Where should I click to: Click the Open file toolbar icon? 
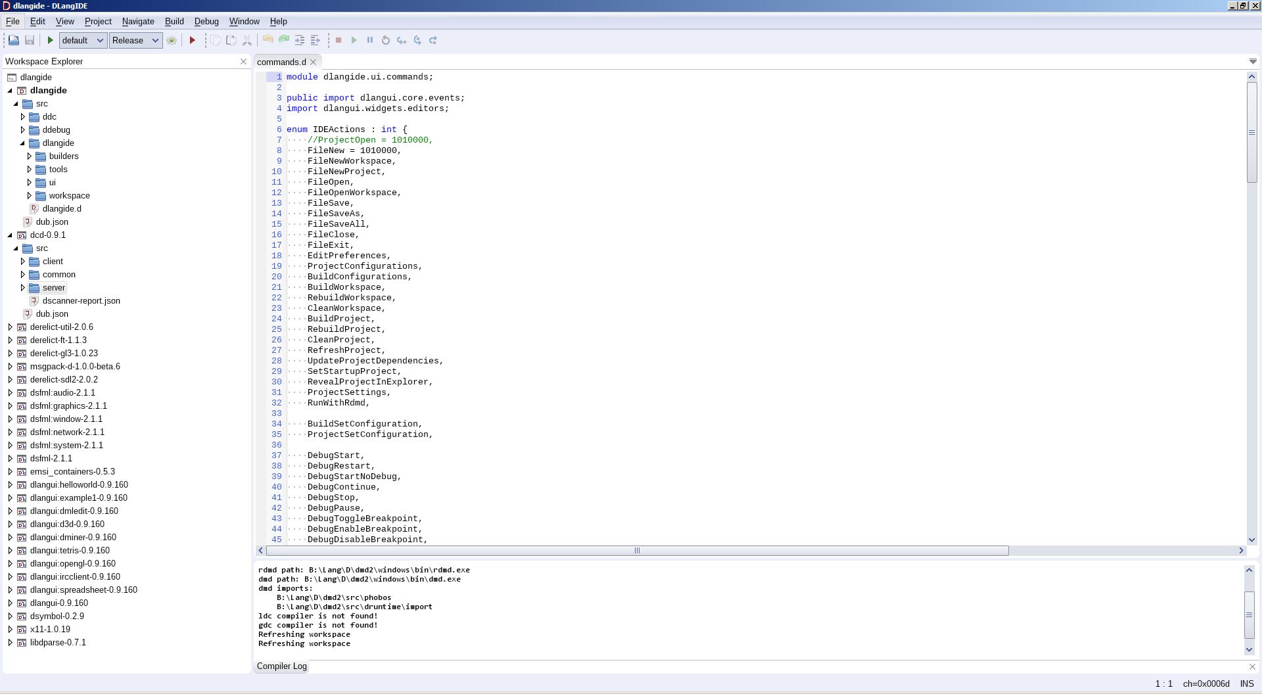coord(13,40)
